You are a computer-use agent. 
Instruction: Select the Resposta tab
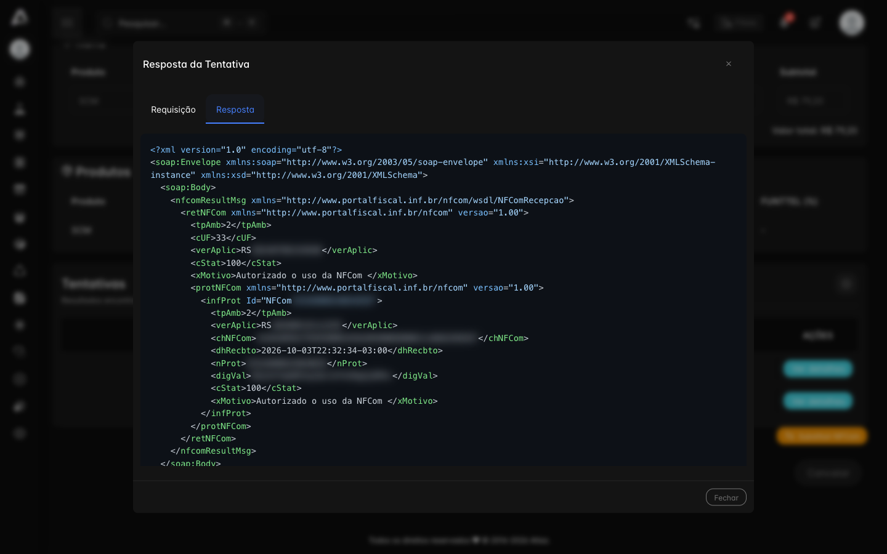point(235,110)
